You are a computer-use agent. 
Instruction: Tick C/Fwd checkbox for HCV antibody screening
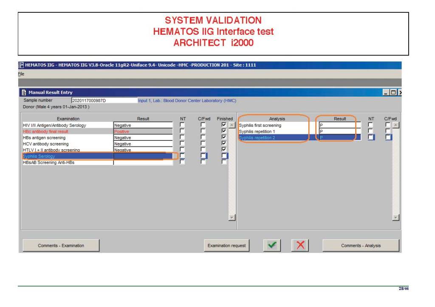203,144
